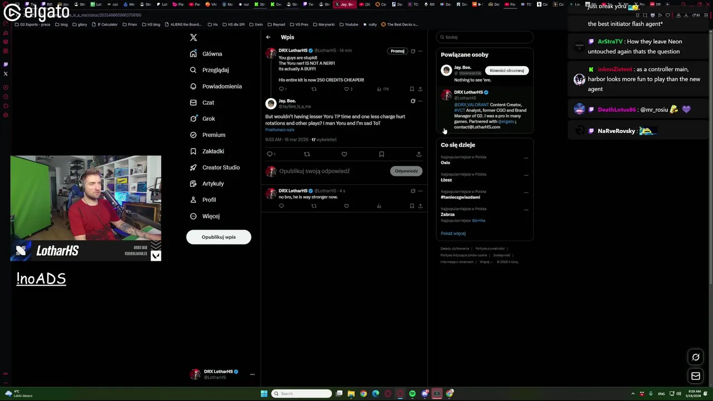Image resolution: width=713 pixels, height=401 pixels.
Task: Like Jay. Bee.'s main post
Action: click(344, 154)
